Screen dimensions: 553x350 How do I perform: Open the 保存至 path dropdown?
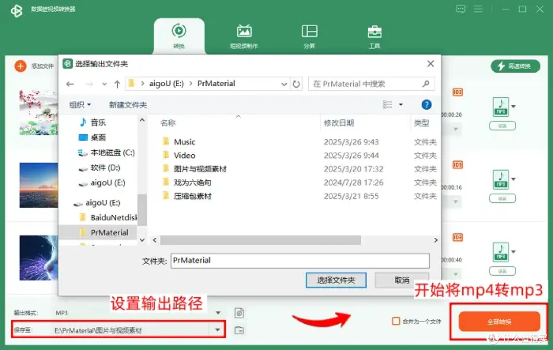218,330
